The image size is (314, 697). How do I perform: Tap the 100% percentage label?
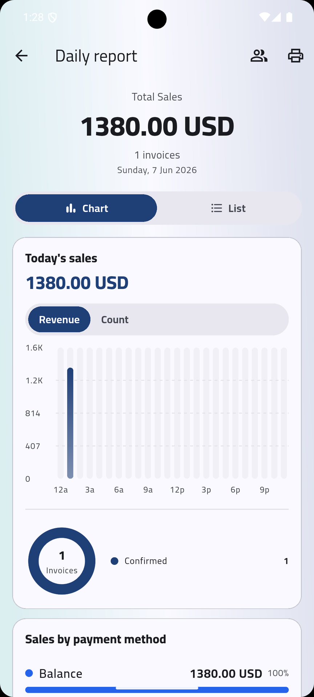click(278, 673)
